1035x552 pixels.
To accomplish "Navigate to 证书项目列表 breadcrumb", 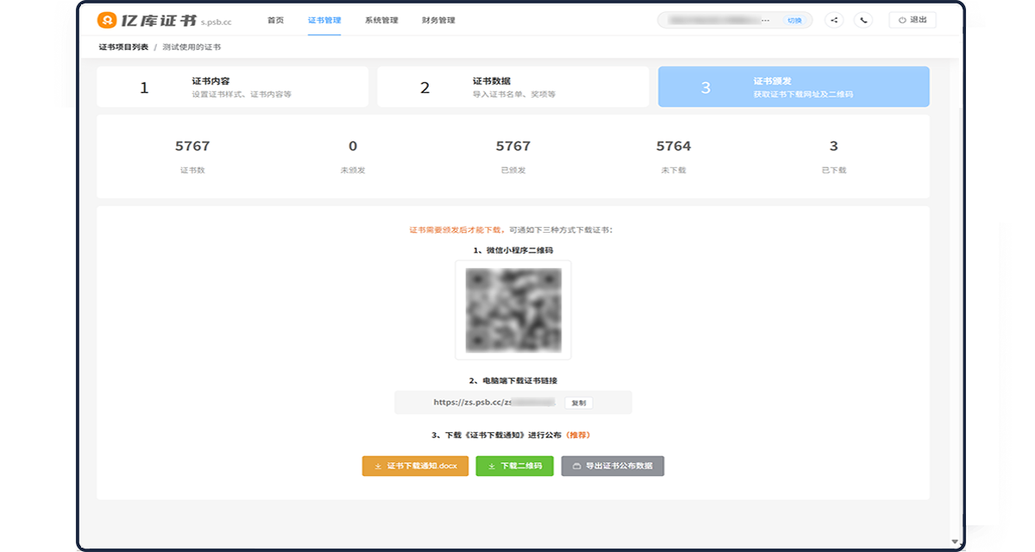I will tap(123, 47).
